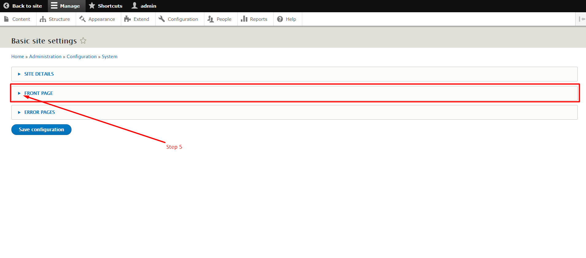586x258 pixels.
Task: Open the Extend menu label
Action: (x=141, y=19)
